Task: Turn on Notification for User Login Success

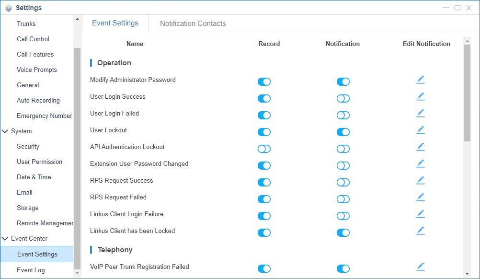Action: coord(343,99)
